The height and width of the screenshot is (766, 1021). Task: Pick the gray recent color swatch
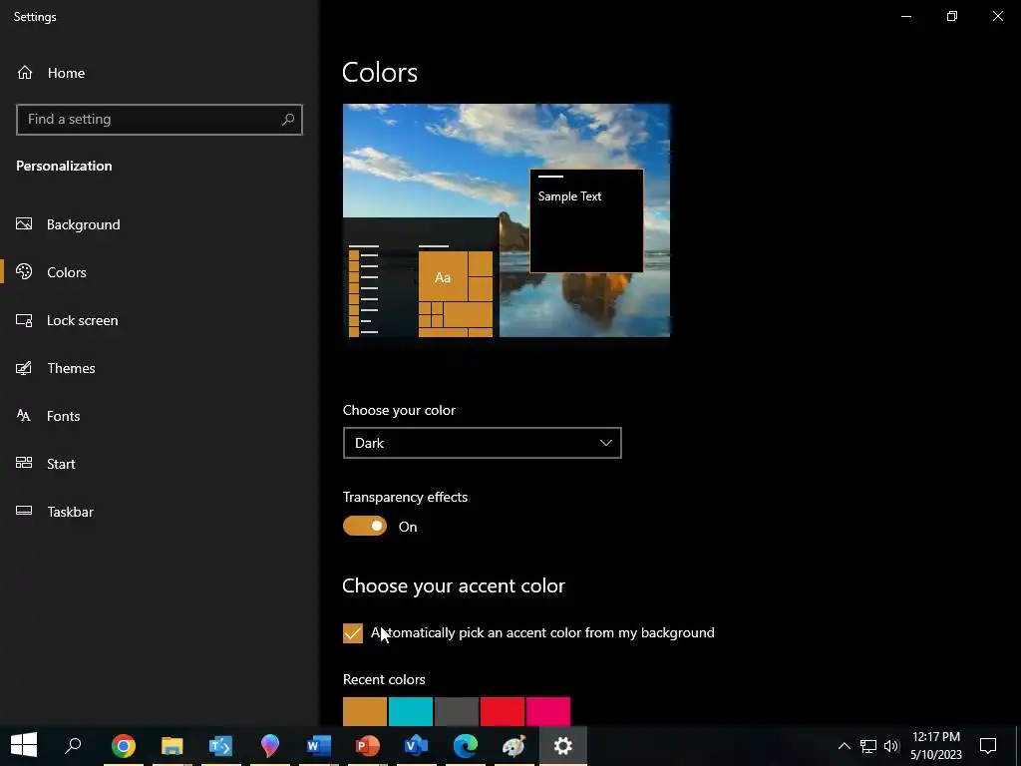click(x=457, y=711)
